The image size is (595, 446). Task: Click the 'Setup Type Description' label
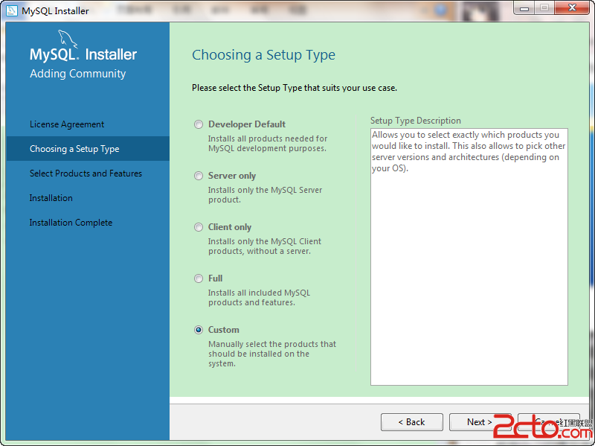416,121
